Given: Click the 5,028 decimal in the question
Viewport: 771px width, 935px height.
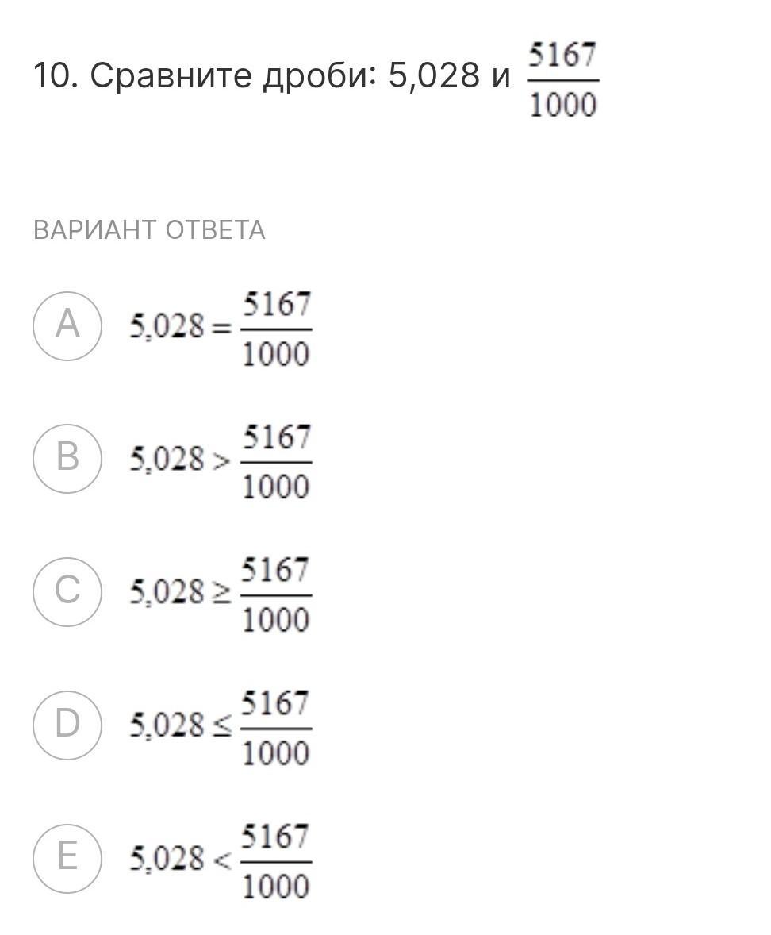Looking at the screenshot, I should pos(434,75).
